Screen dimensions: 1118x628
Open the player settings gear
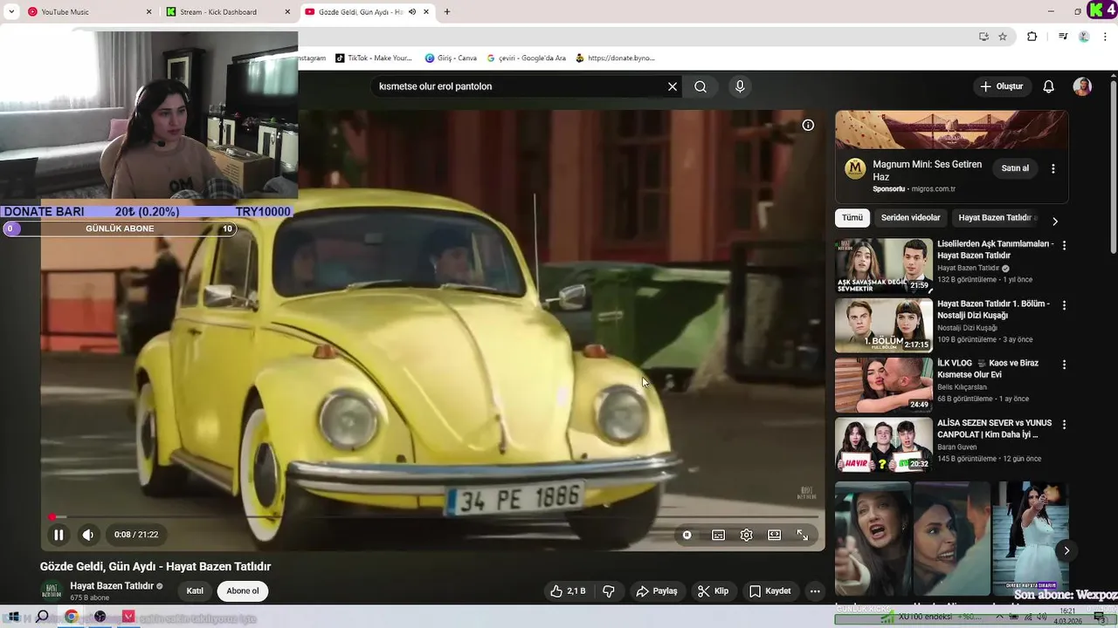click(746, 535)
